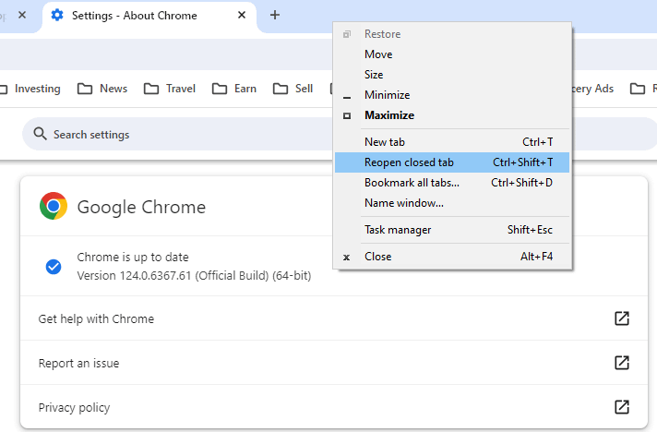Click the greyed Restore menu item

coord(452,34)
